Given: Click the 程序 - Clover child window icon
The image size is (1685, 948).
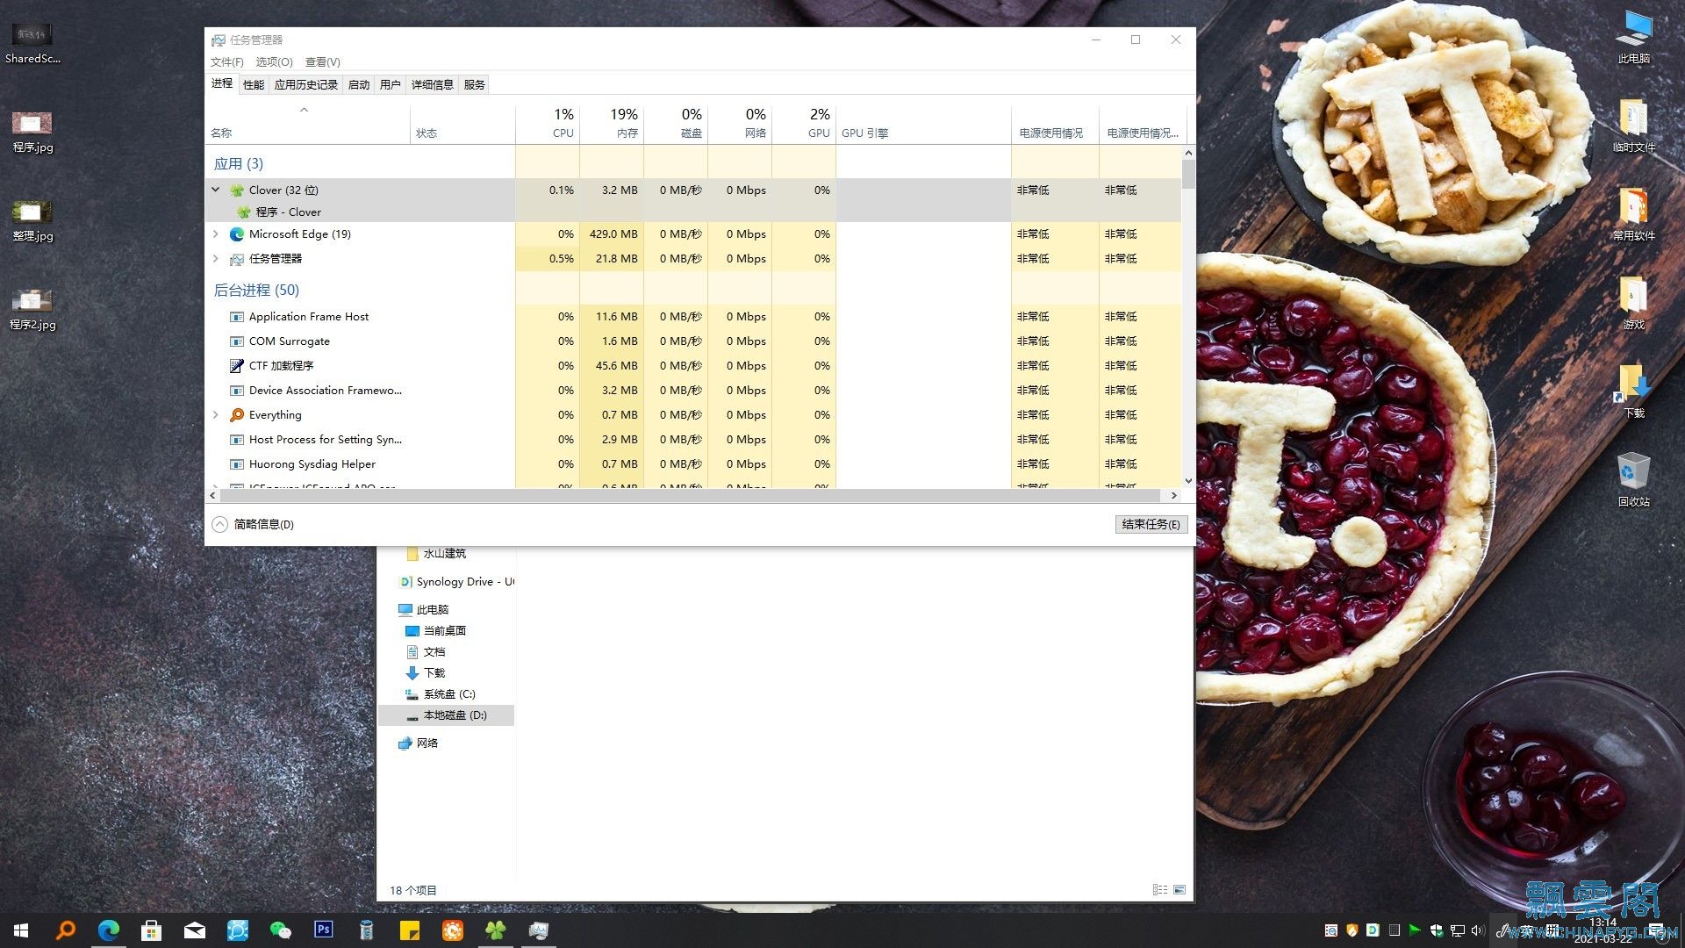Looking at the screenshot, I should [244, 212].
